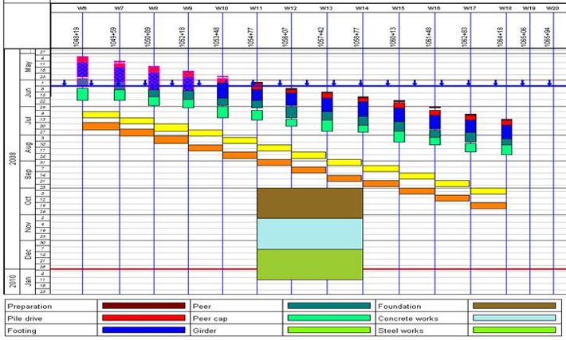
Task: Pick the Steel works legend color swatch
Action: click(x=514, y=330)
